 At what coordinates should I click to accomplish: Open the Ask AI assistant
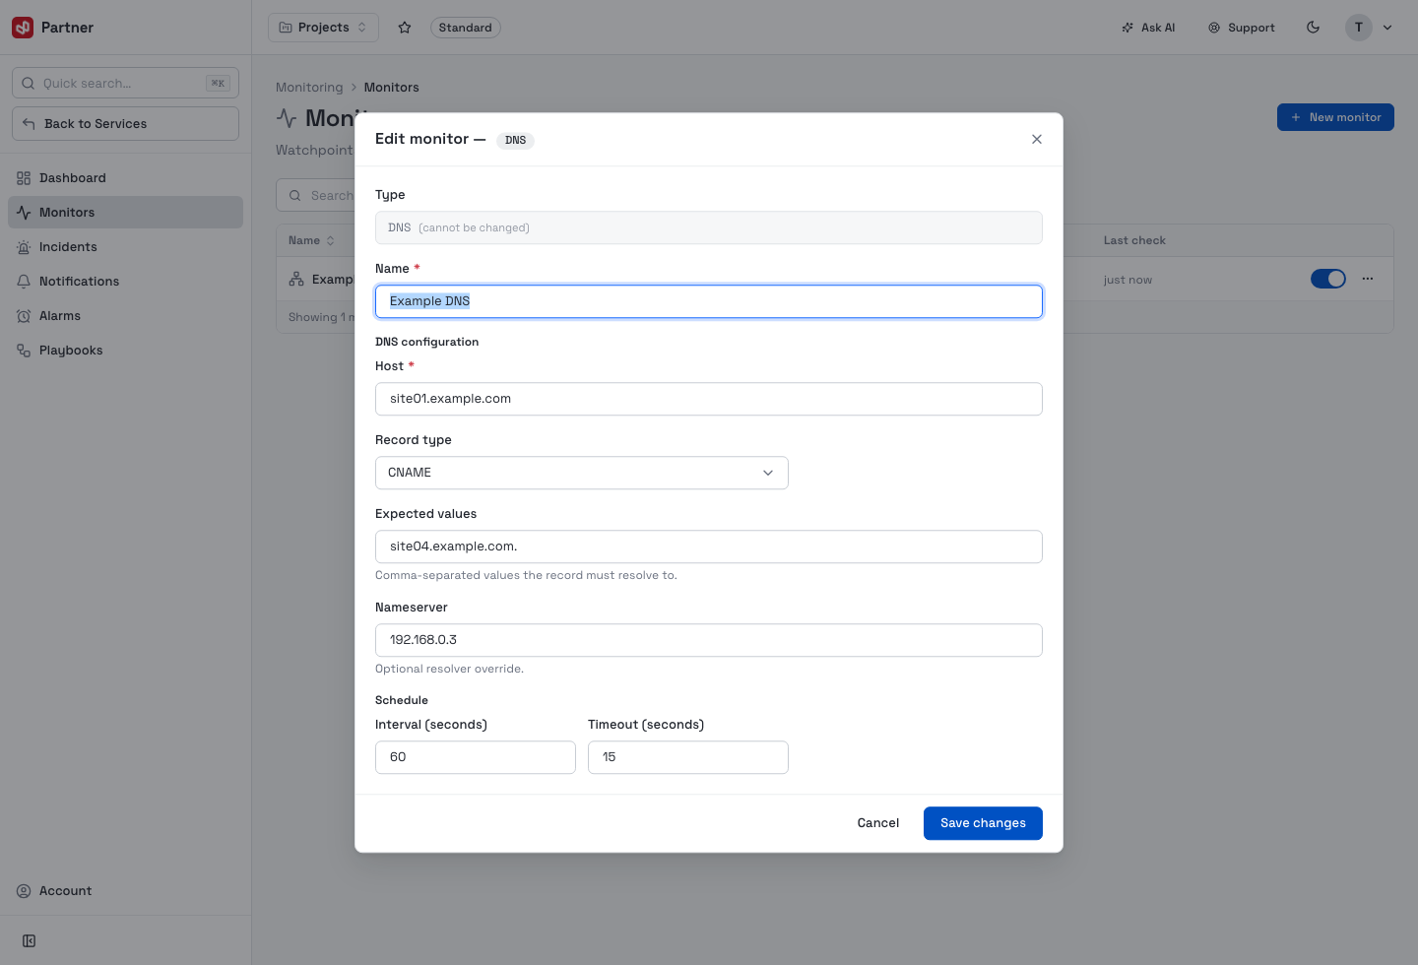tap(1148, 28)
